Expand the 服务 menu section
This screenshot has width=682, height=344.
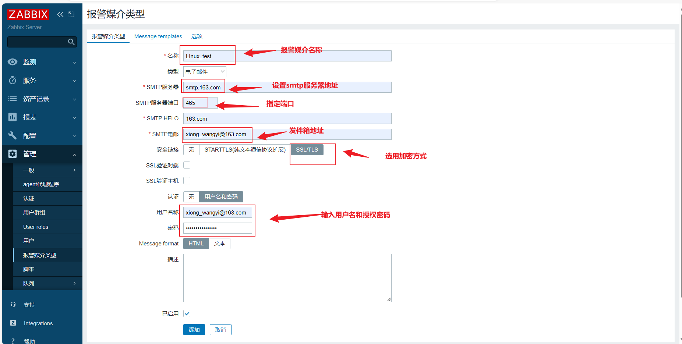pyautogui.click(x=42, y=81)
